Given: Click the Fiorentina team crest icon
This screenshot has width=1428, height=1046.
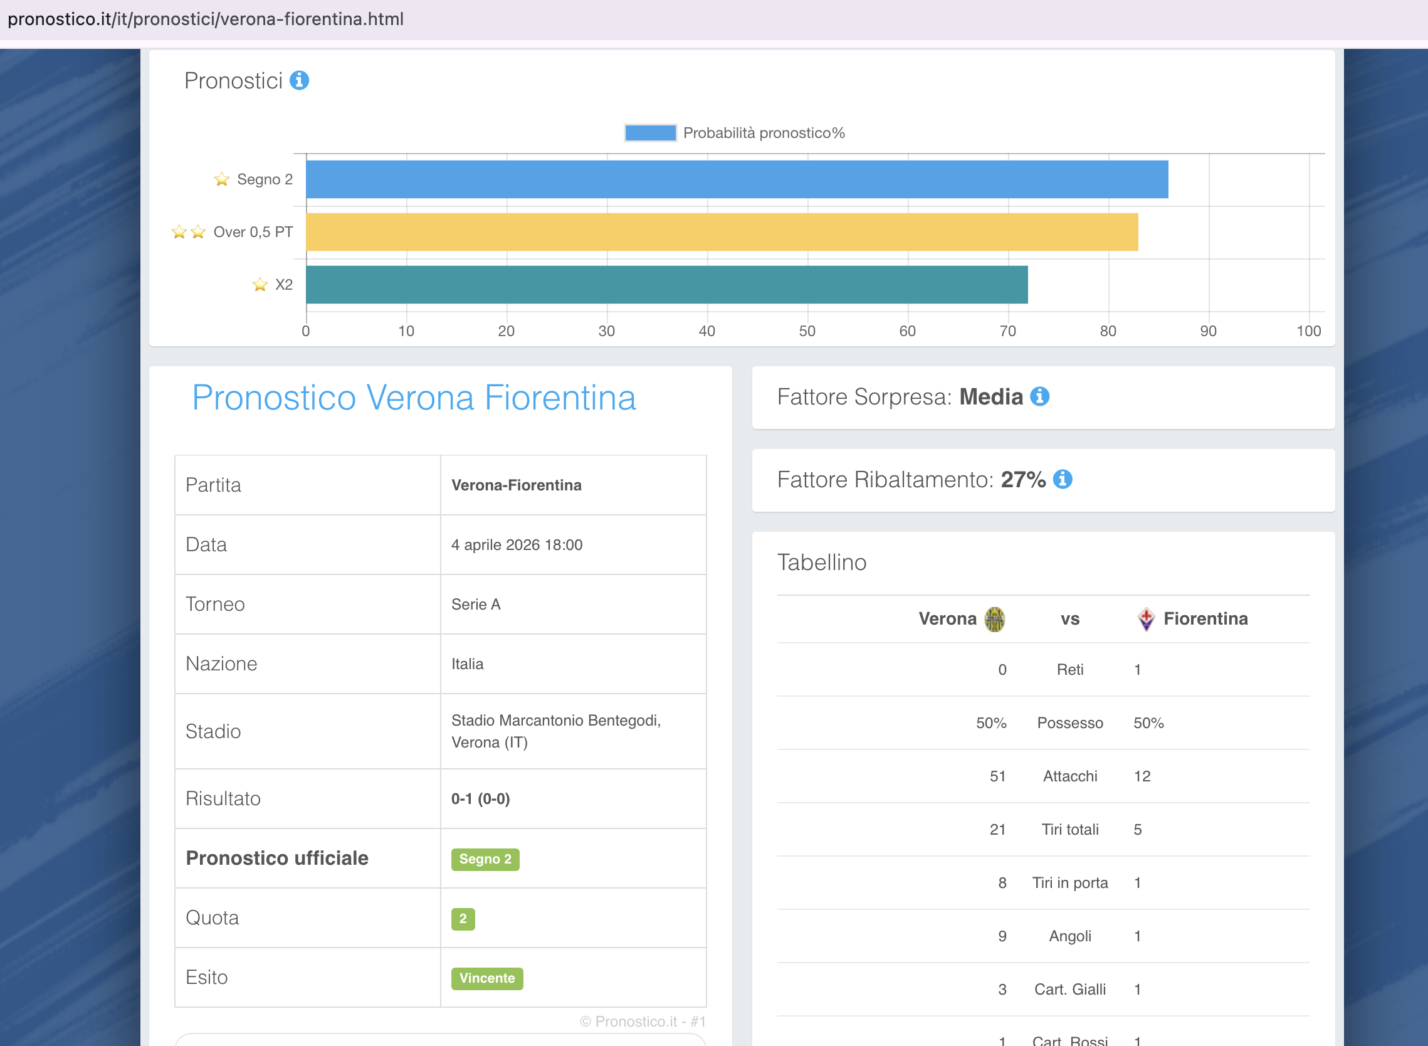Looking at the screenshot, I should (1146, 618).
